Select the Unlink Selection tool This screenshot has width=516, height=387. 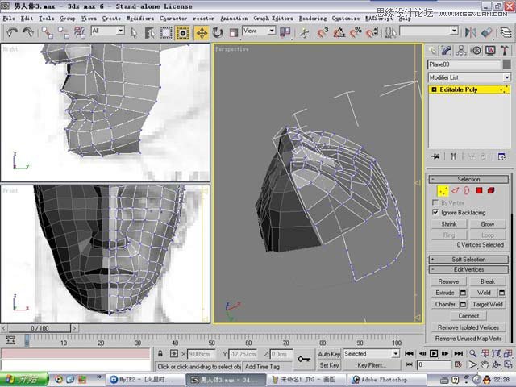tap(63, 32)
